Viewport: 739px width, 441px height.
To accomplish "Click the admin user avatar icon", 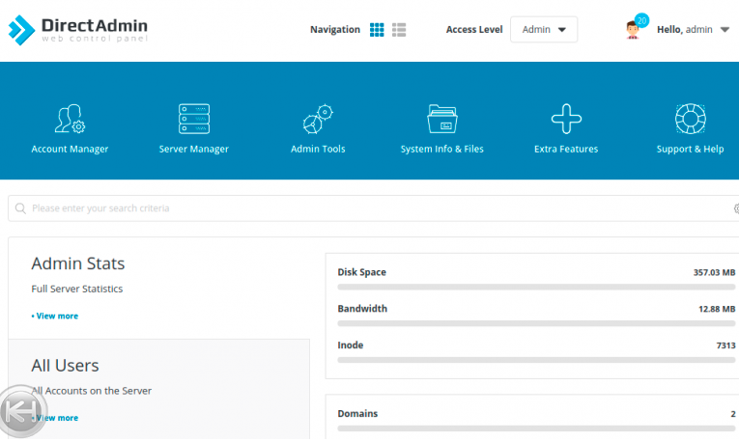I will (x=633, y=31).
